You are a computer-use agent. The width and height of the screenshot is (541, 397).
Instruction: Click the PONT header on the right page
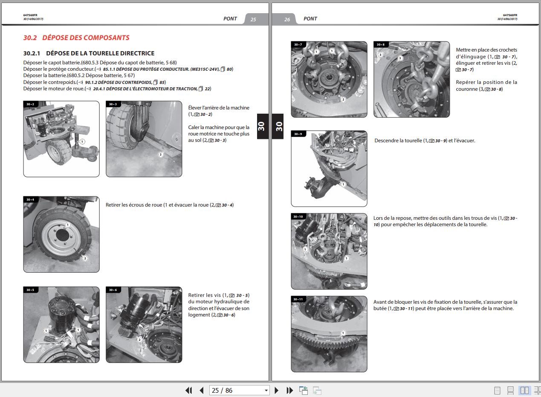click(310, 19)
